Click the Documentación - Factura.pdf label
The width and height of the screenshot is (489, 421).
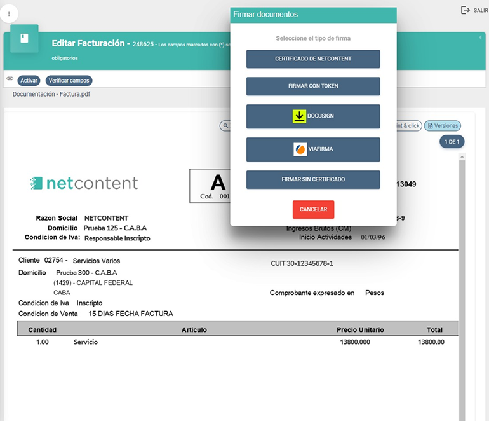51,94
